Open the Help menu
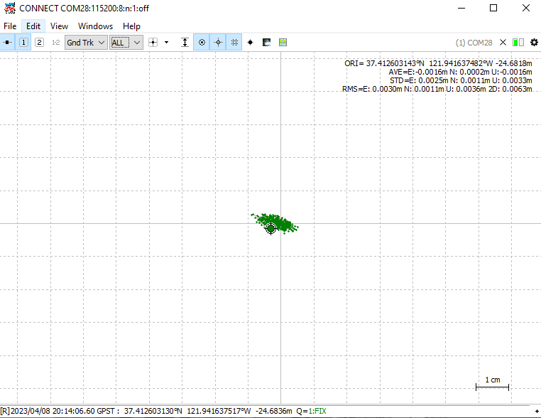Screen dimensions: 541x418 (x=131, y=26)
